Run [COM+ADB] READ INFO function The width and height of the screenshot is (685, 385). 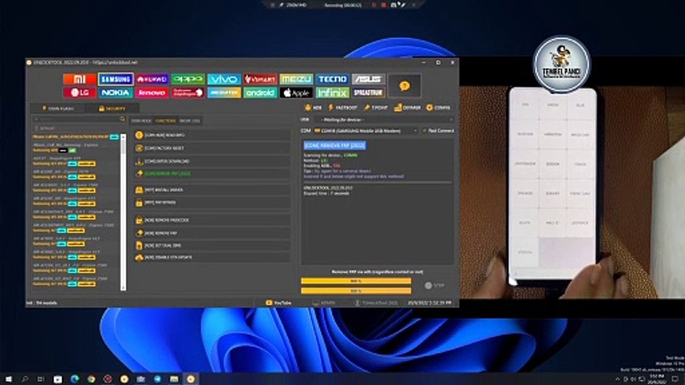(x=212, y=135)
